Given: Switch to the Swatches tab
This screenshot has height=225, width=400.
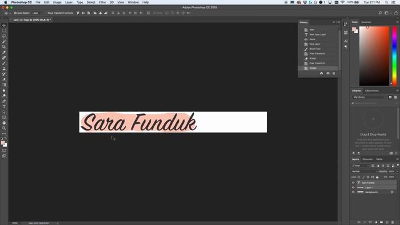Looking at the screenshot, I should coord(366,22).
